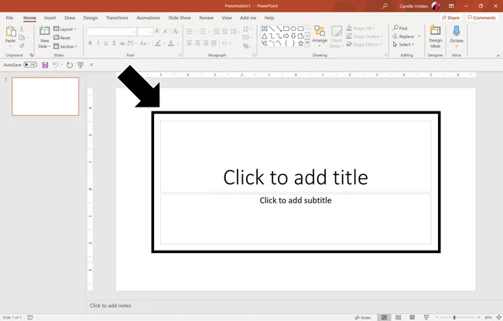The height and width of the screenshot is (321, 503).
Task: Toggle Align Right paragraph
Action: click(x=206, y=43)
